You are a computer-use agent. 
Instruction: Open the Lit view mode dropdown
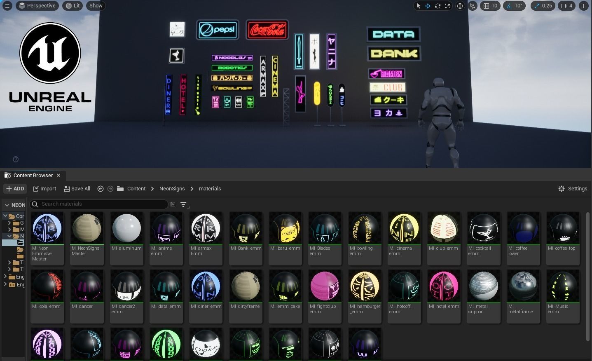coord(73,6)
